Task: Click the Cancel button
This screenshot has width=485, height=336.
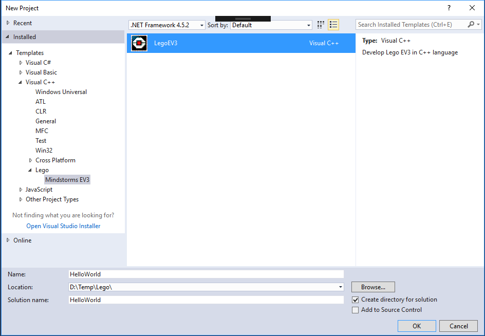Action: [458, 326]
